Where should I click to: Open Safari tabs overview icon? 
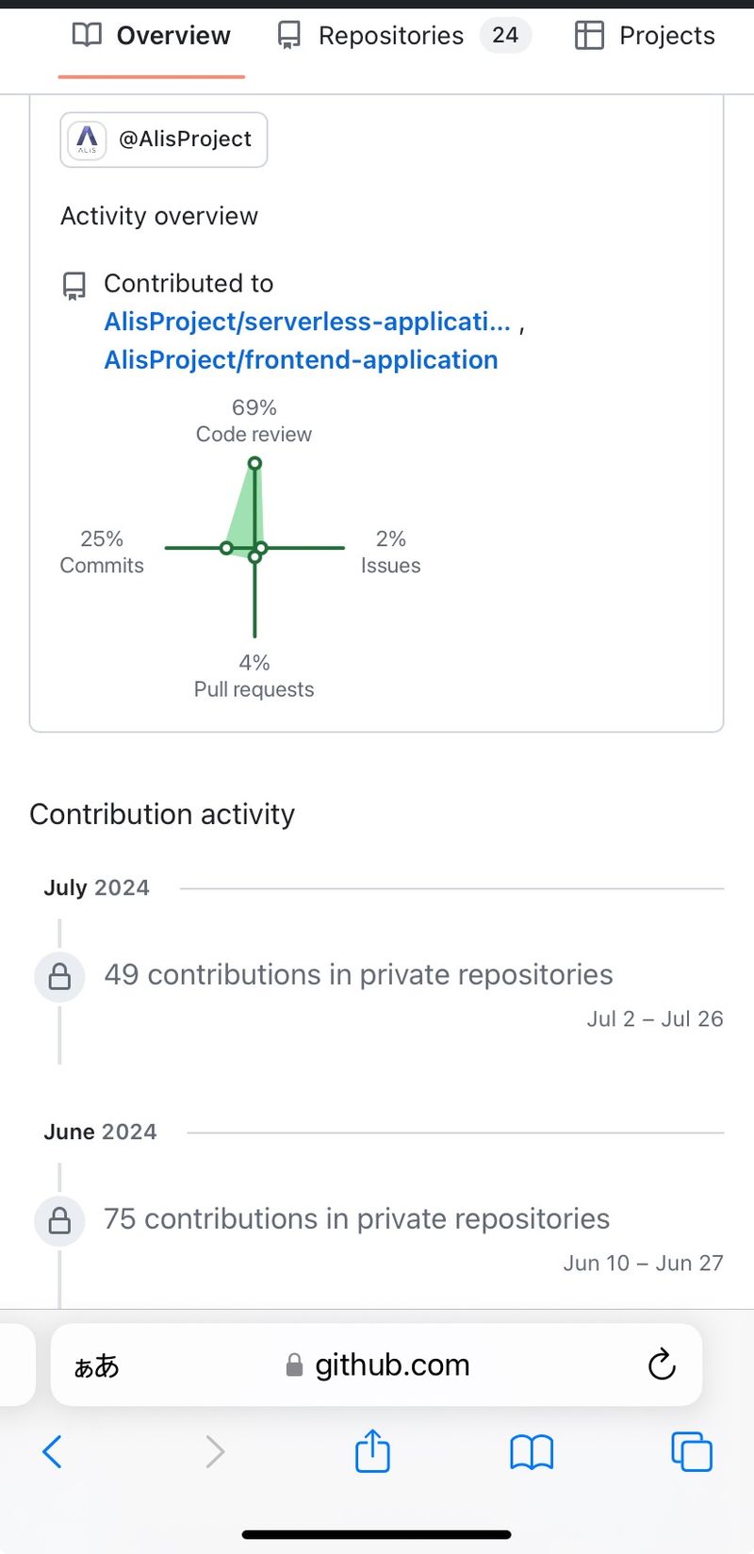pyautogui.click(x=691, y=1451)
